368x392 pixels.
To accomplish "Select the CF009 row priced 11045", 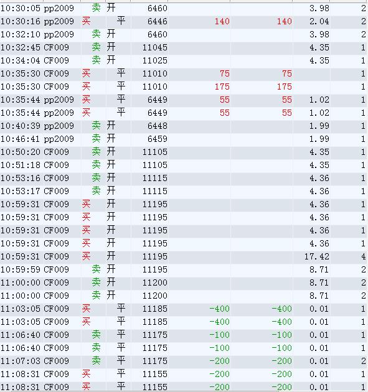I will point(184,47).
